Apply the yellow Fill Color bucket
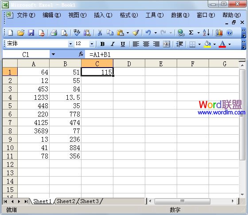This screenshot has width=248, height=215. pos(207,44)
